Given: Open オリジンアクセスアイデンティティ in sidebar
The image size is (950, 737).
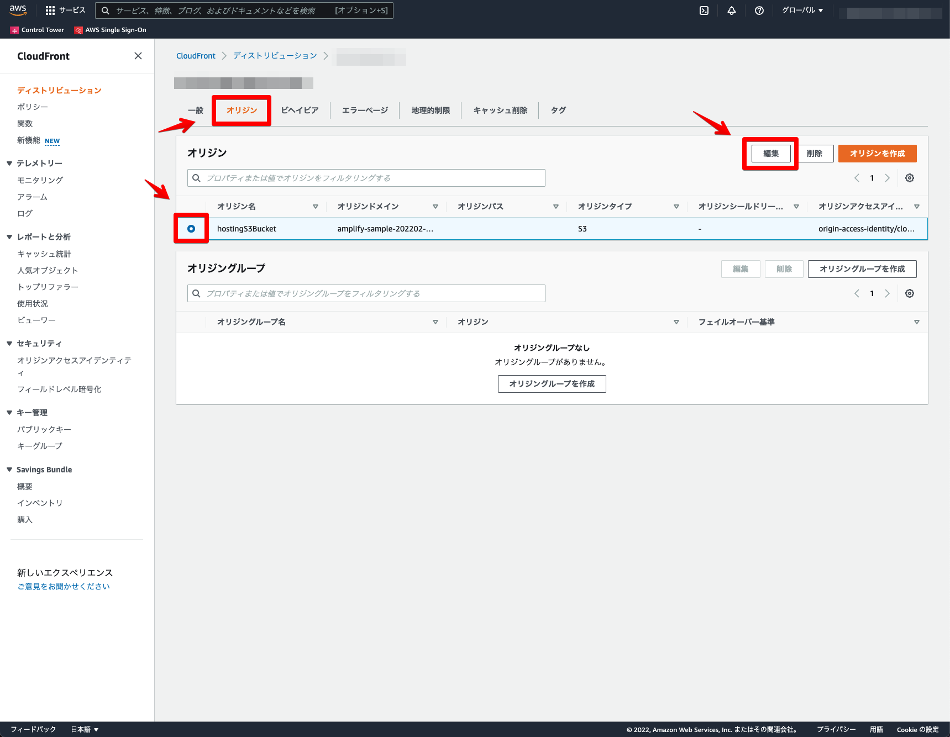Looking at the screenshot, I should click(74, 367).
